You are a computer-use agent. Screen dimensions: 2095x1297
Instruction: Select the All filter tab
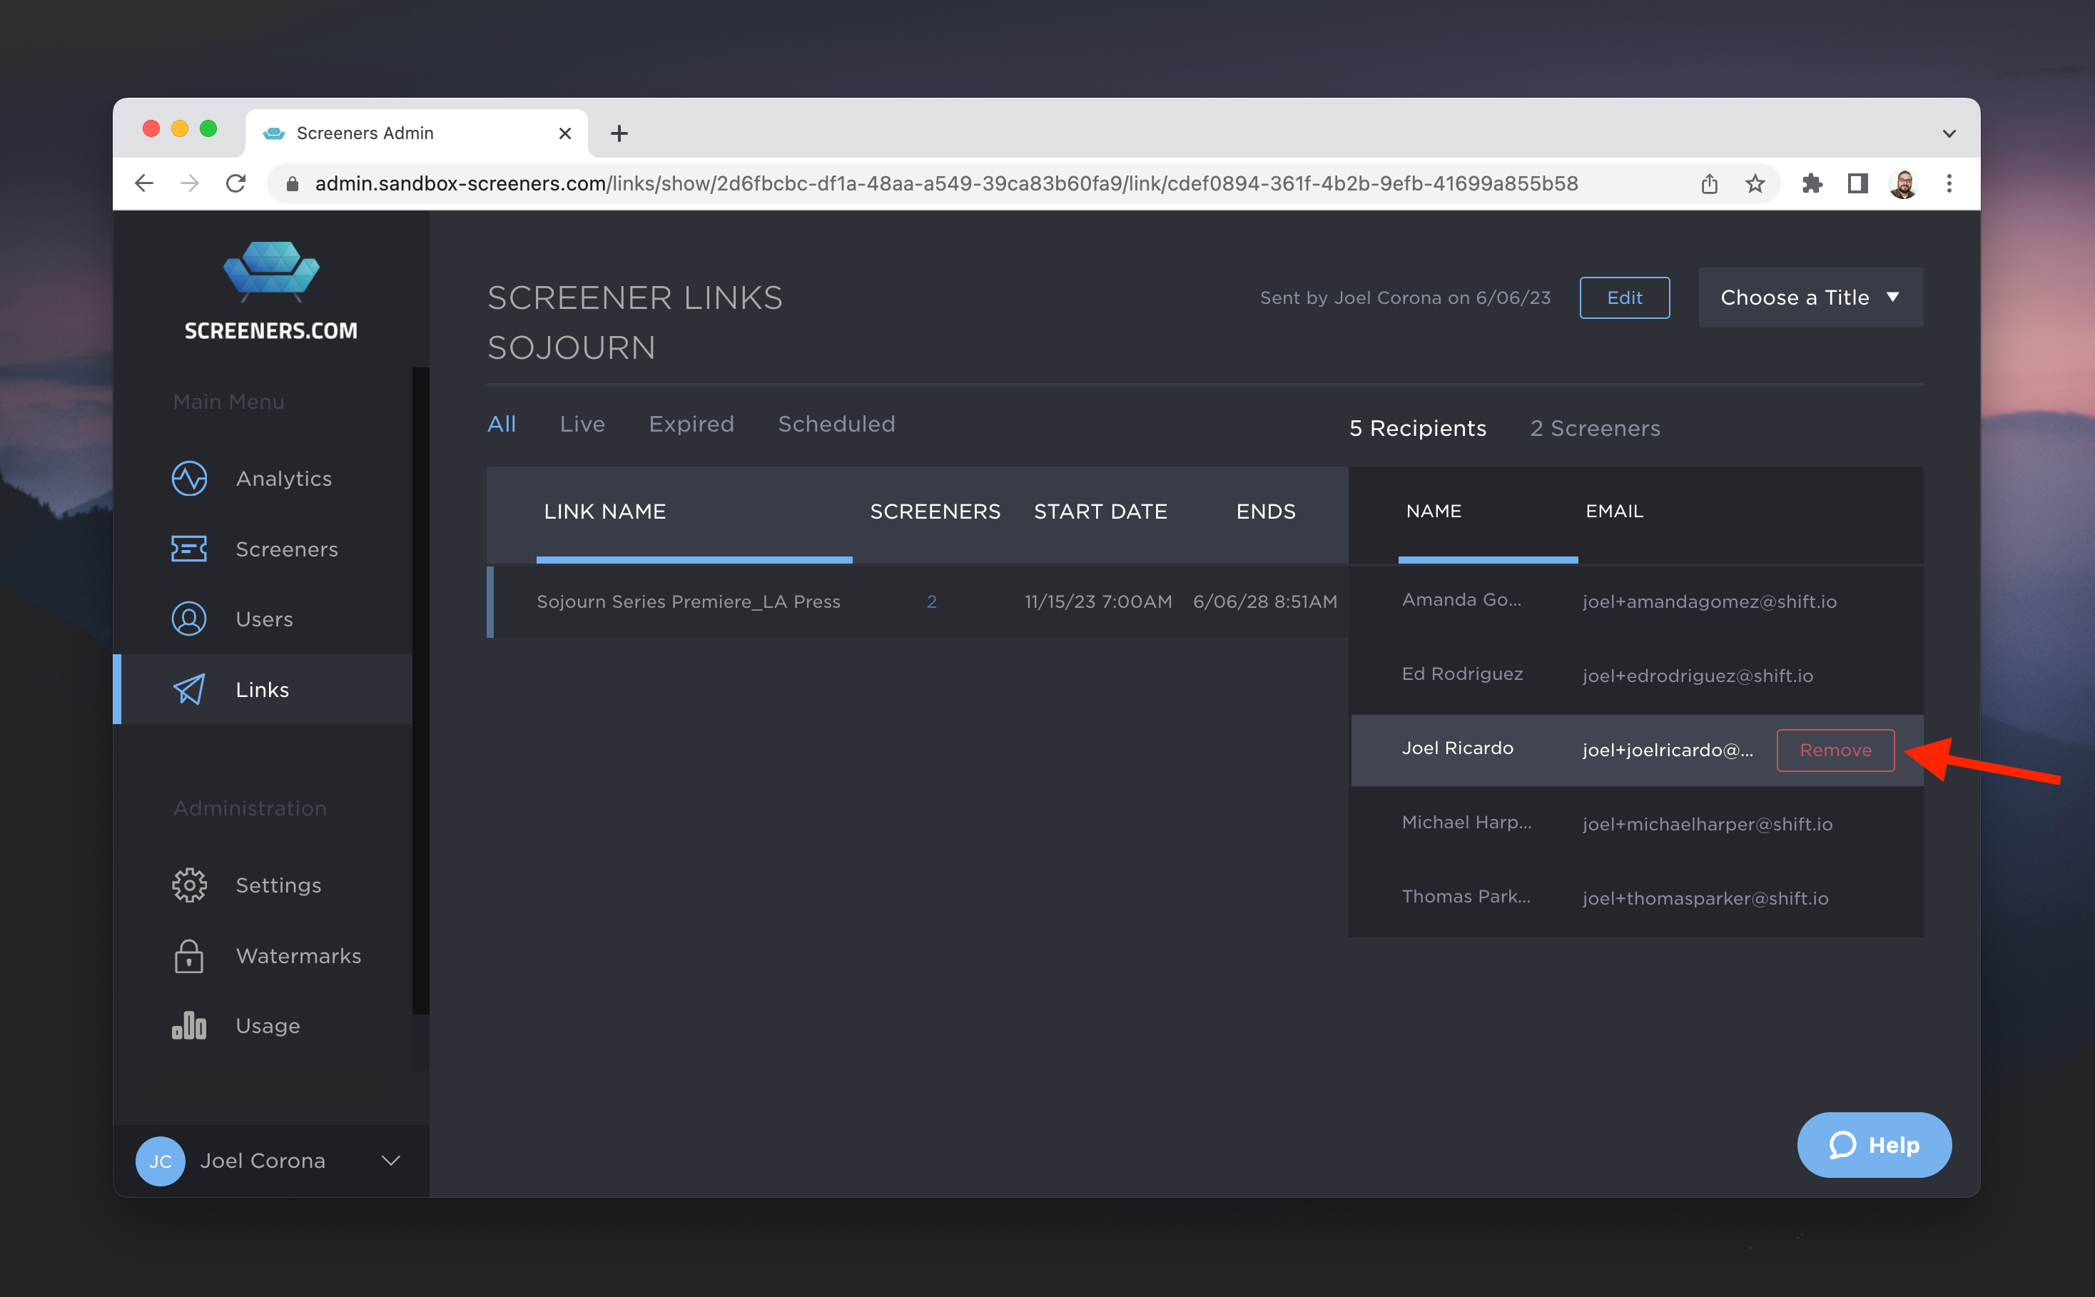(x=501, y=424)
